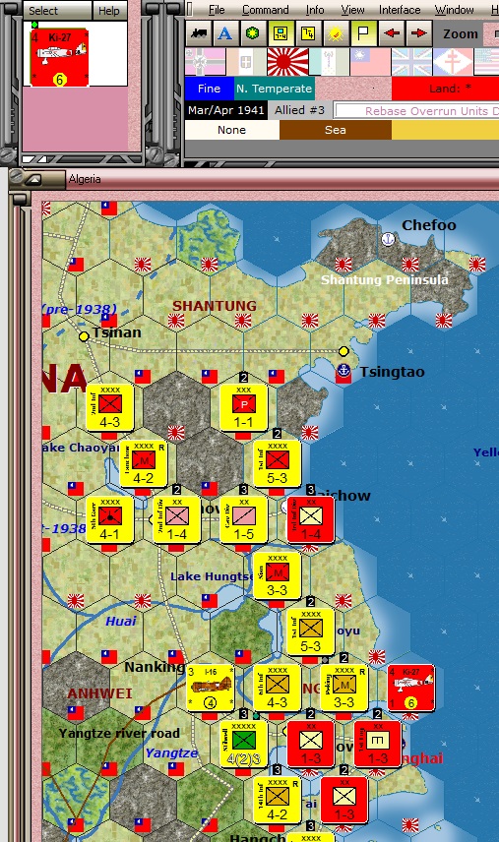Click the brown Sea status cell

[336, 130]
